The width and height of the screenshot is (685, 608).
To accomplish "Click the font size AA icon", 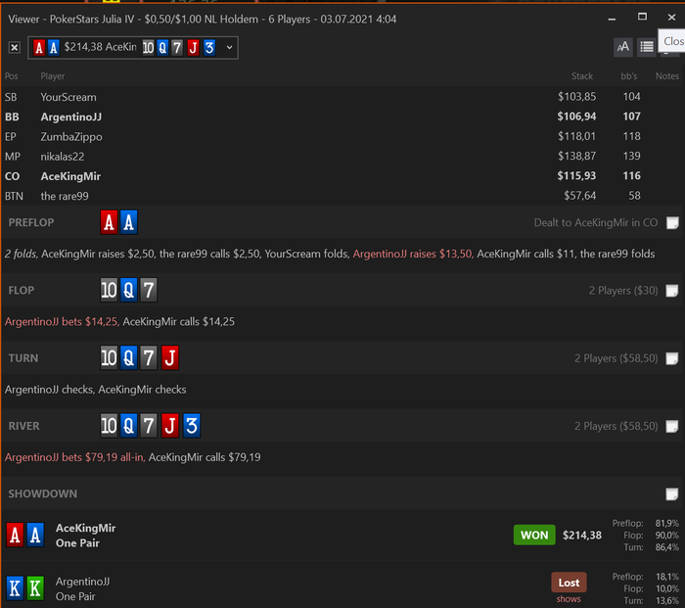I will [623, 47].
